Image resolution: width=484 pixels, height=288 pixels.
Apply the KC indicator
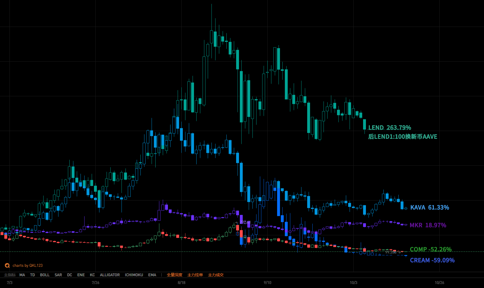coord(92,275)
